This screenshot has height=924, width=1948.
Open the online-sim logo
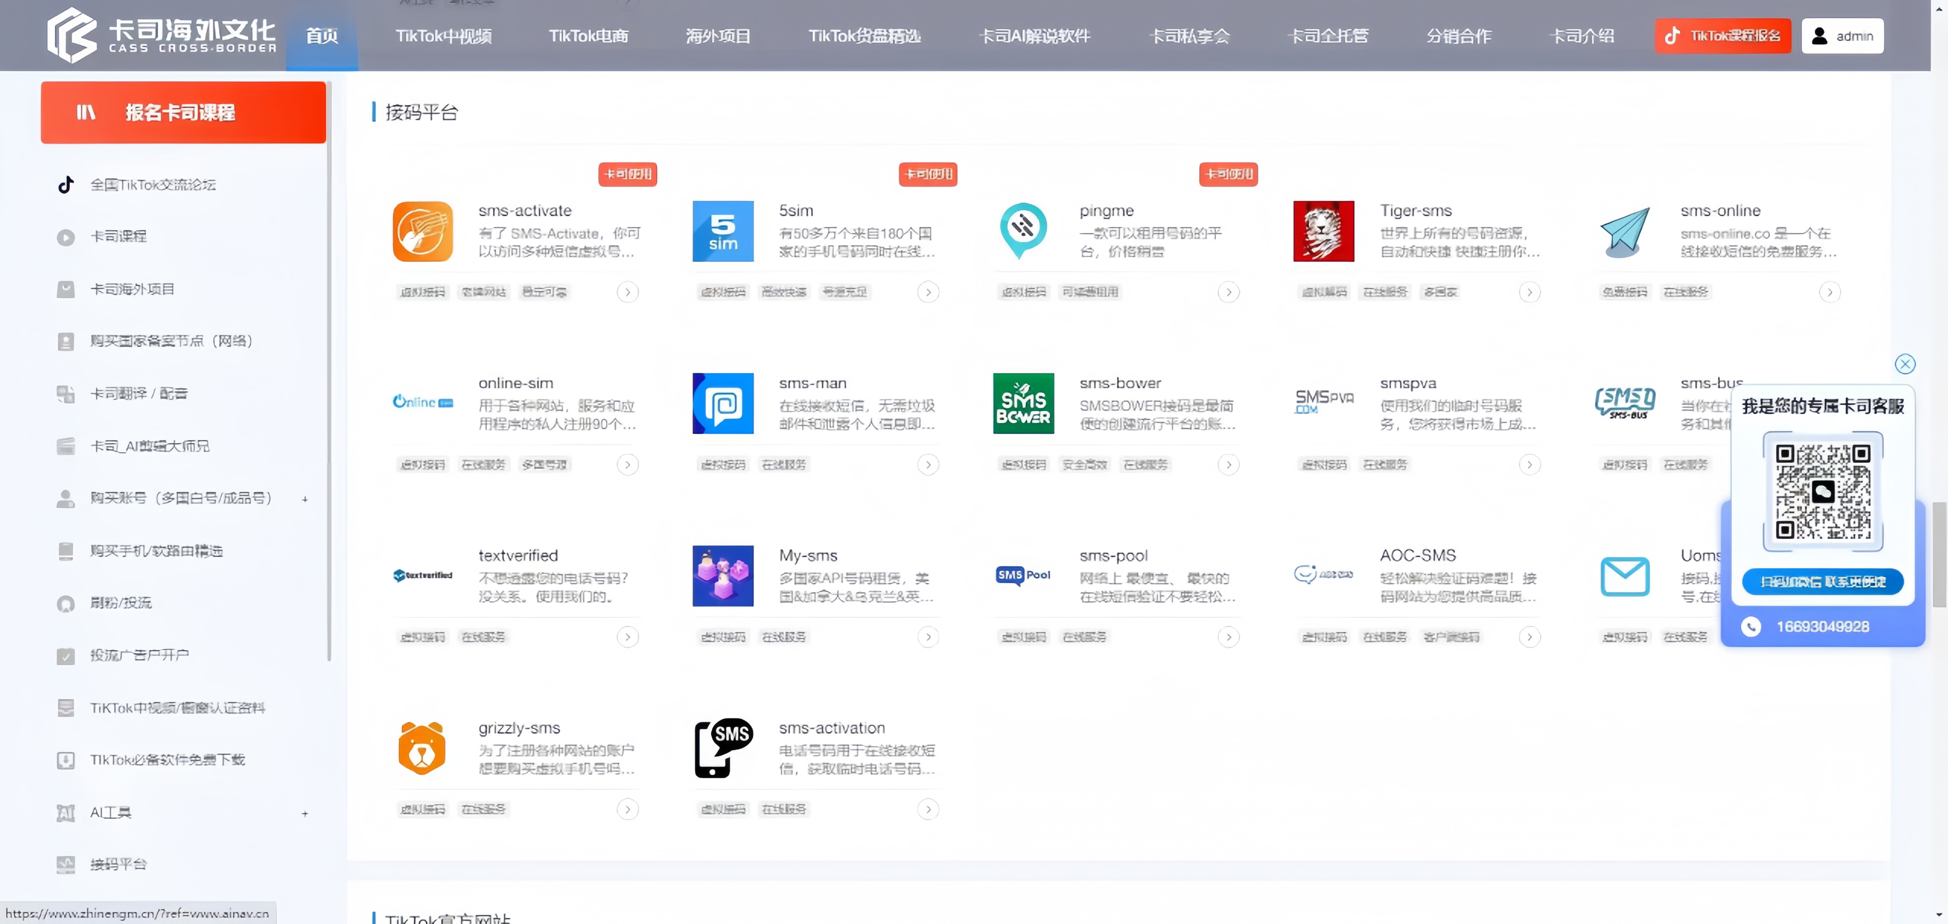423,402
